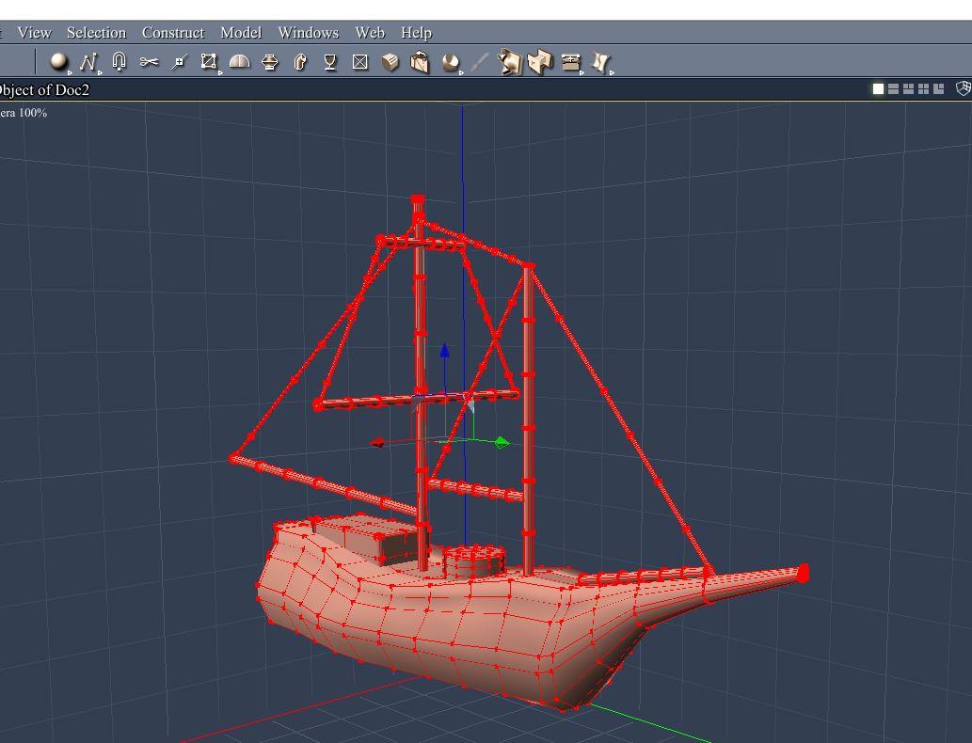Click the half-dome toolbar icon
The height and width of the screenshot is (743, 972).
click(239, 61)
